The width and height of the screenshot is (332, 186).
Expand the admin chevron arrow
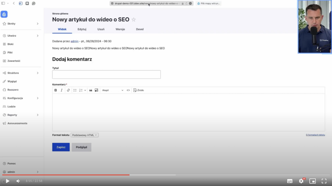[38, 172]
